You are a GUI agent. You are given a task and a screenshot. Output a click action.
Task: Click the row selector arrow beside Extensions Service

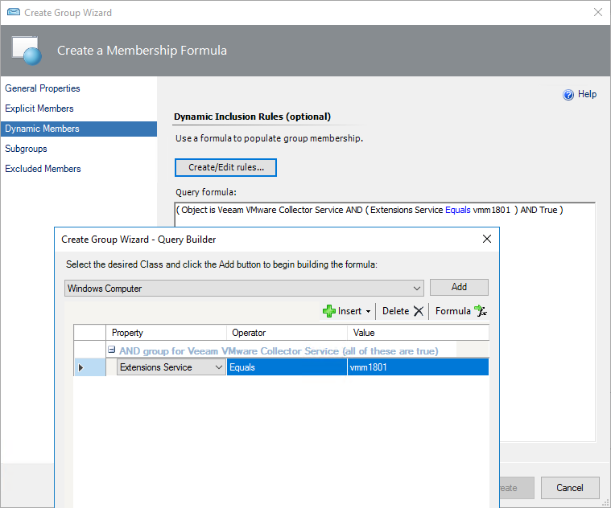[x=81, y=367]
